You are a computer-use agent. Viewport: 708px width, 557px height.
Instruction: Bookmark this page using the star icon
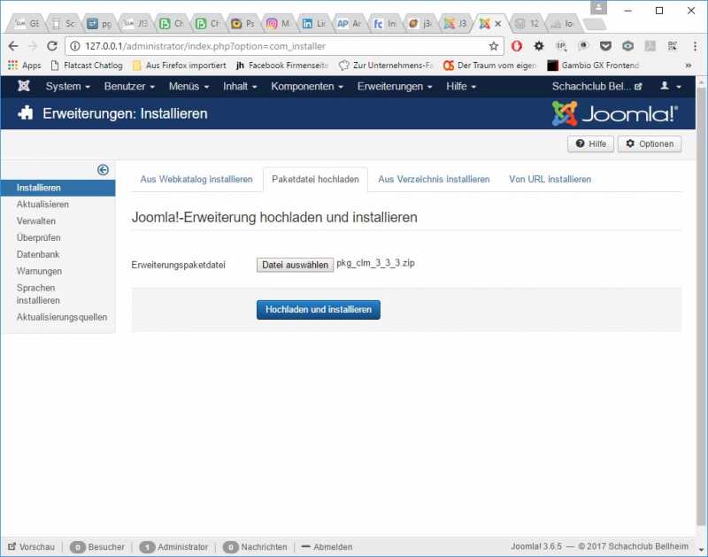click(494, 46)
